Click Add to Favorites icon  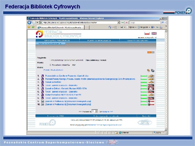(33, 27)
